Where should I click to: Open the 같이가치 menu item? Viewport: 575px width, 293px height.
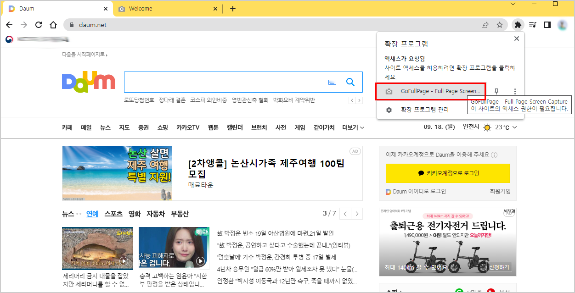click(324, 127)
